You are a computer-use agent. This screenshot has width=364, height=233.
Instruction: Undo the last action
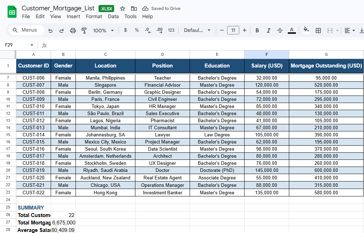50,31
